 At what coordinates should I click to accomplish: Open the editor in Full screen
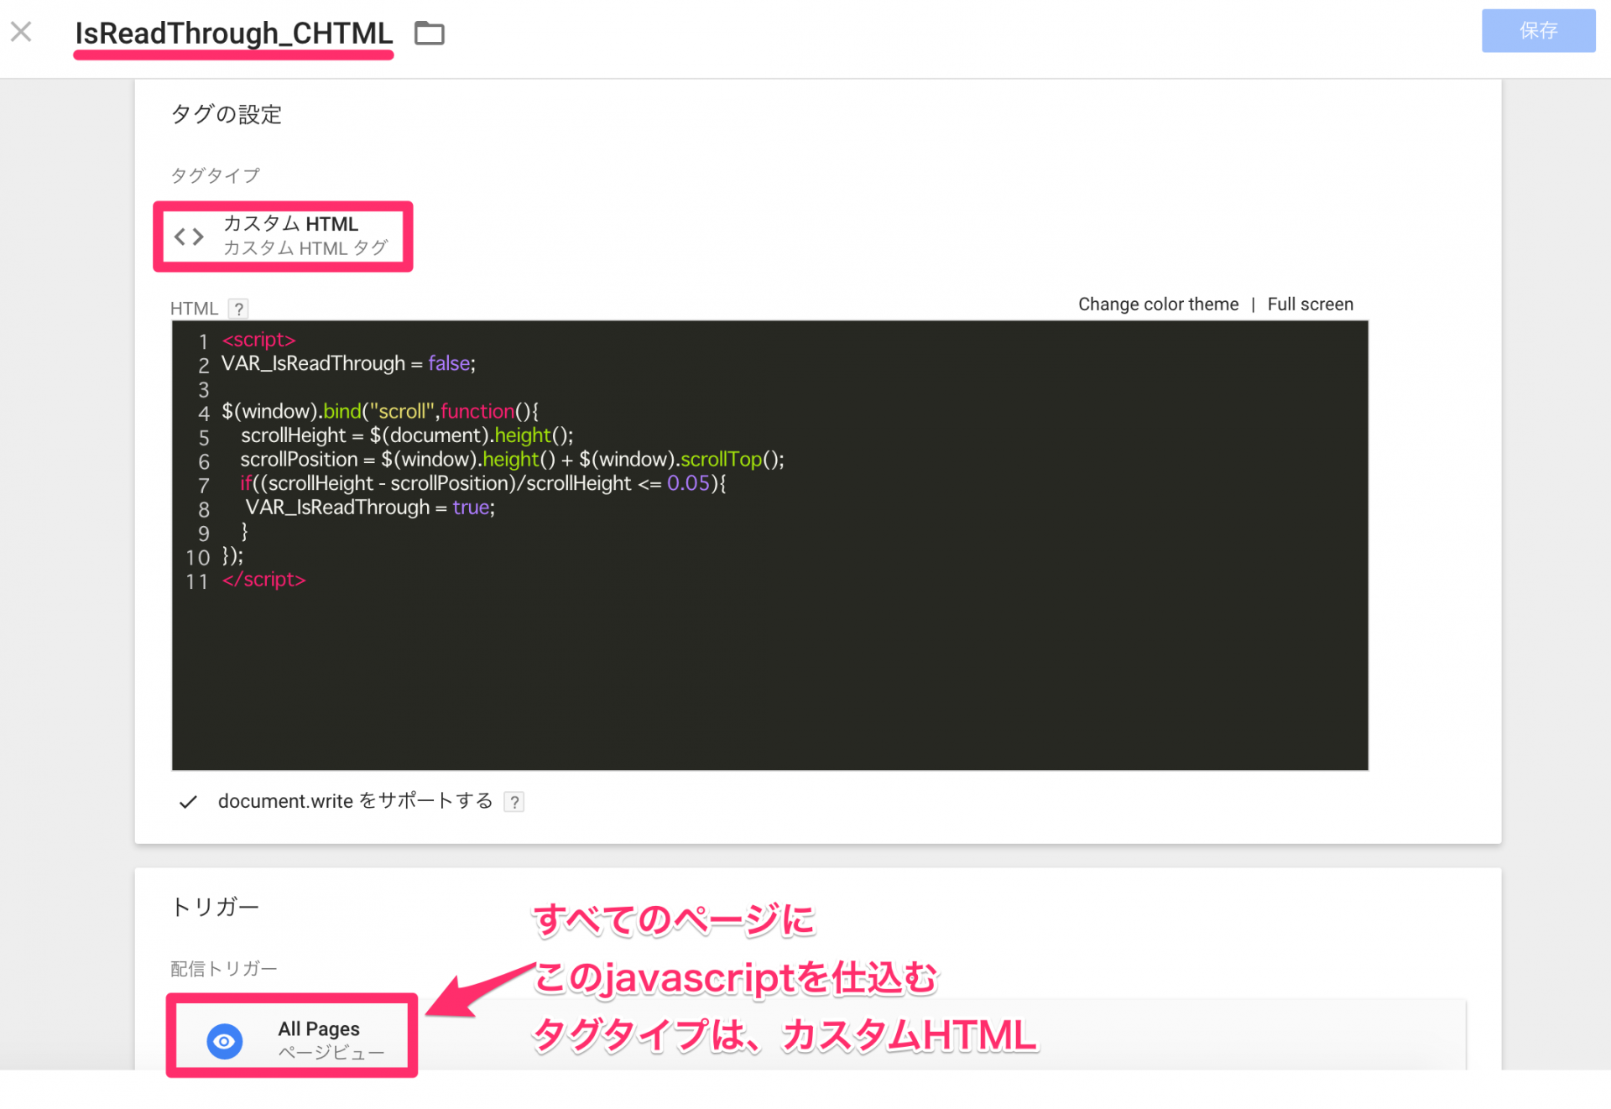click(1310, 305)
